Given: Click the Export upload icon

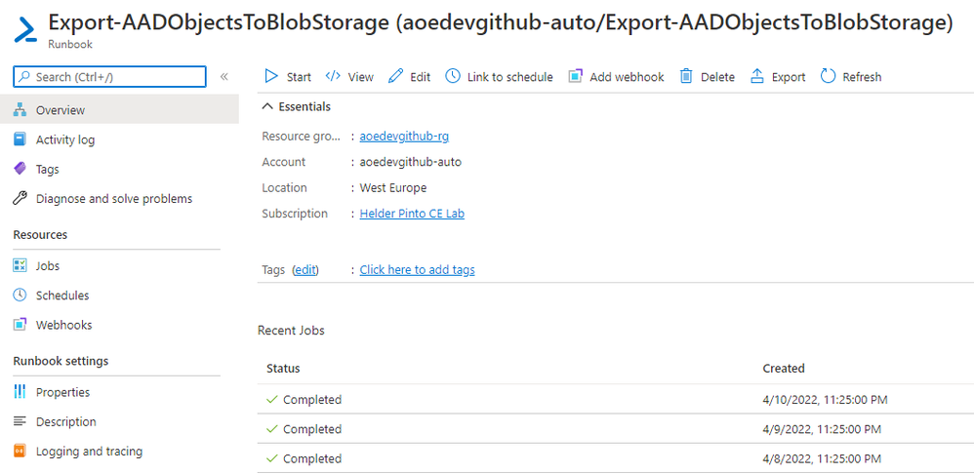Looking at the screenshot, I should click(757, 76).
